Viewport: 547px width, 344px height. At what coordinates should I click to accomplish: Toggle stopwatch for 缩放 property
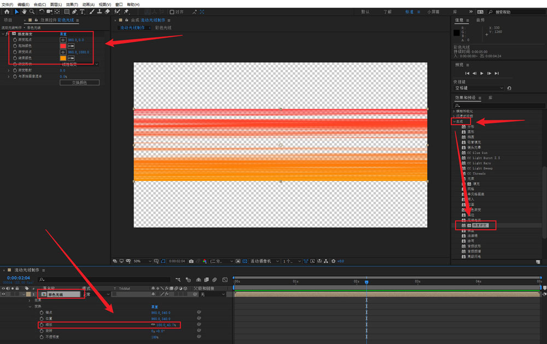[x=41, y=325]
